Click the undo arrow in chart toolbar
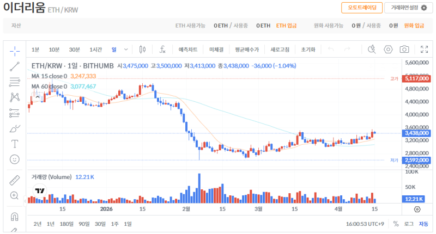The image size is (436, 234). tap(331, 50)
